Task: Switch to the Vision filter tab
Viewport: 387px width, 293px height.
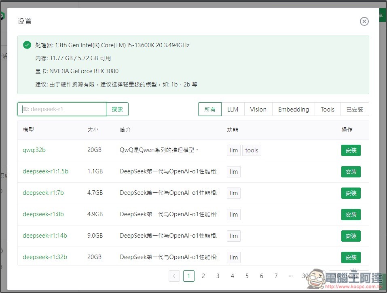Action: [x=258, y=109]
